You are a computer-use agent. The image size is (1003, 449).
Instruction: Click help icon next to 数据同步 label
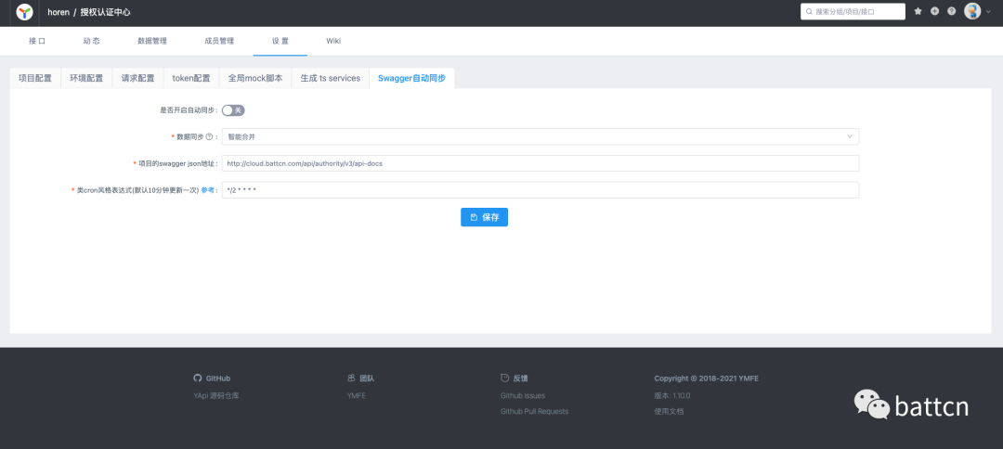click(209, 137)
